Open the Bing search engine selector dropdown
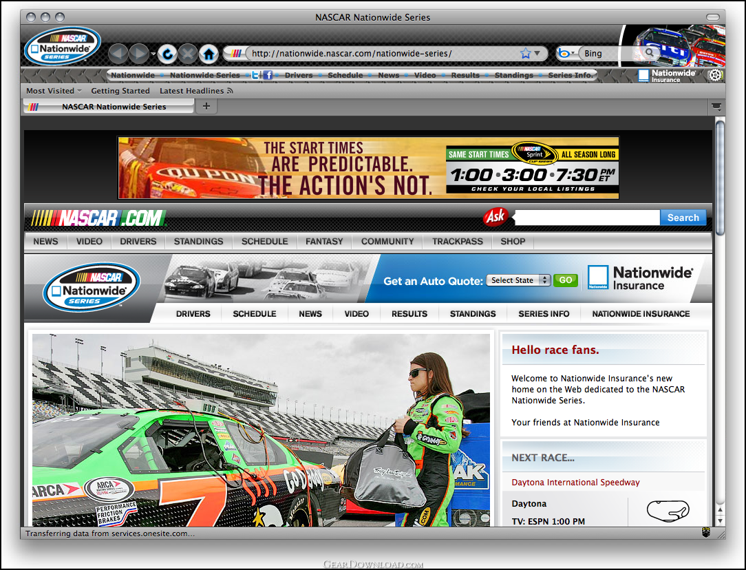Screen dimensions: 746x570 pyautogui.click(x=566, y=53)
